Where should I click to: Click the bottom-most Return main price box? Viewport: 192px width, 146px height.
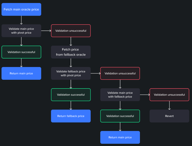(120, 137)
